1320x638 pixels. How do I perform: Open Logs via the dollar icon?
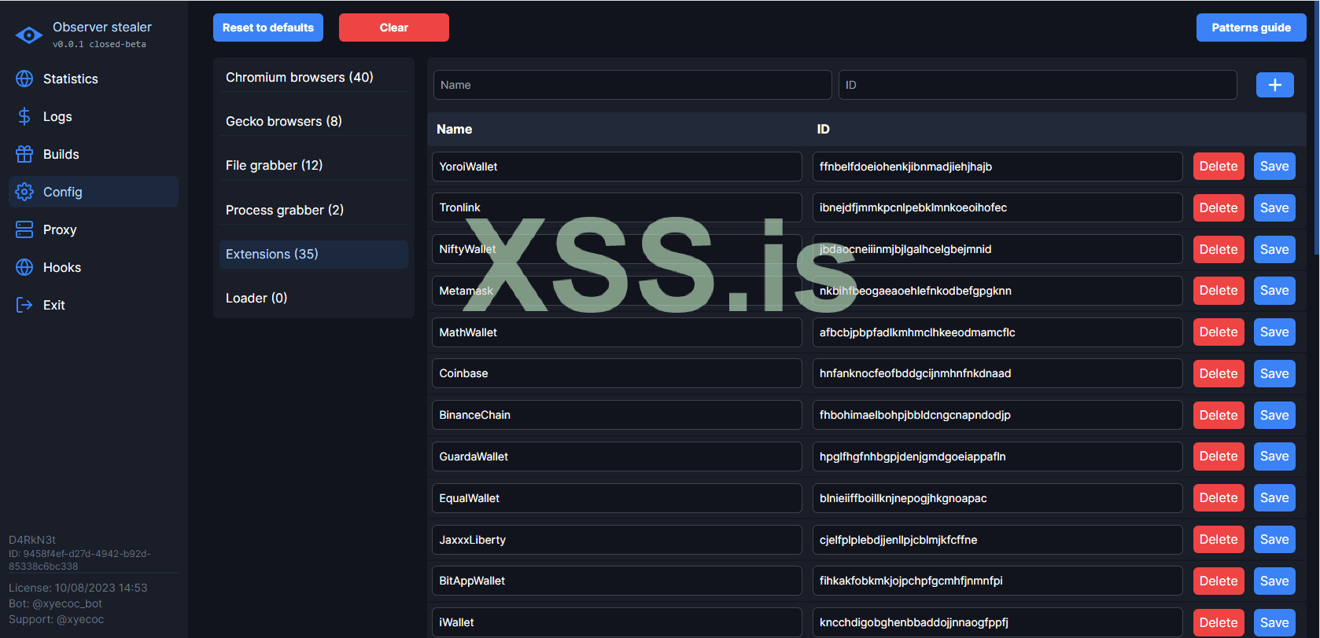tap(24, 116)
